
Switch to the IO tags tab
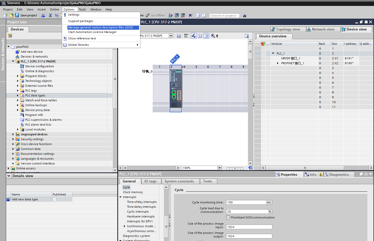(x=150, y=181)
